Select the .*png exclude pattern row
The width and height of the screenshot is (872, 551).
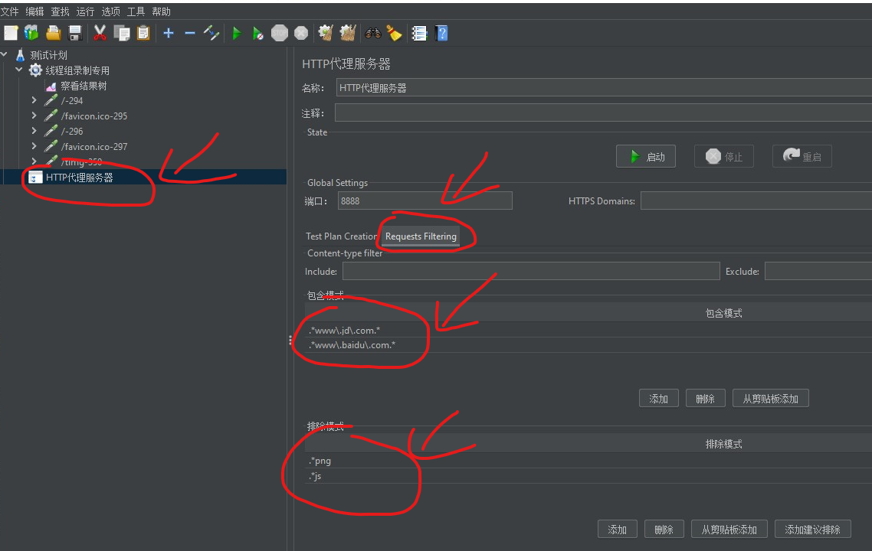tap(588, 461)
